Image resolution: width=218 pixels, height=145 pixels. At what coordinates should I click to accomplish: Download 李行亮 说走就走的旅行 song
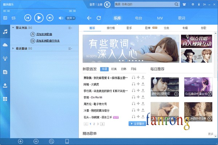point(143,91)
